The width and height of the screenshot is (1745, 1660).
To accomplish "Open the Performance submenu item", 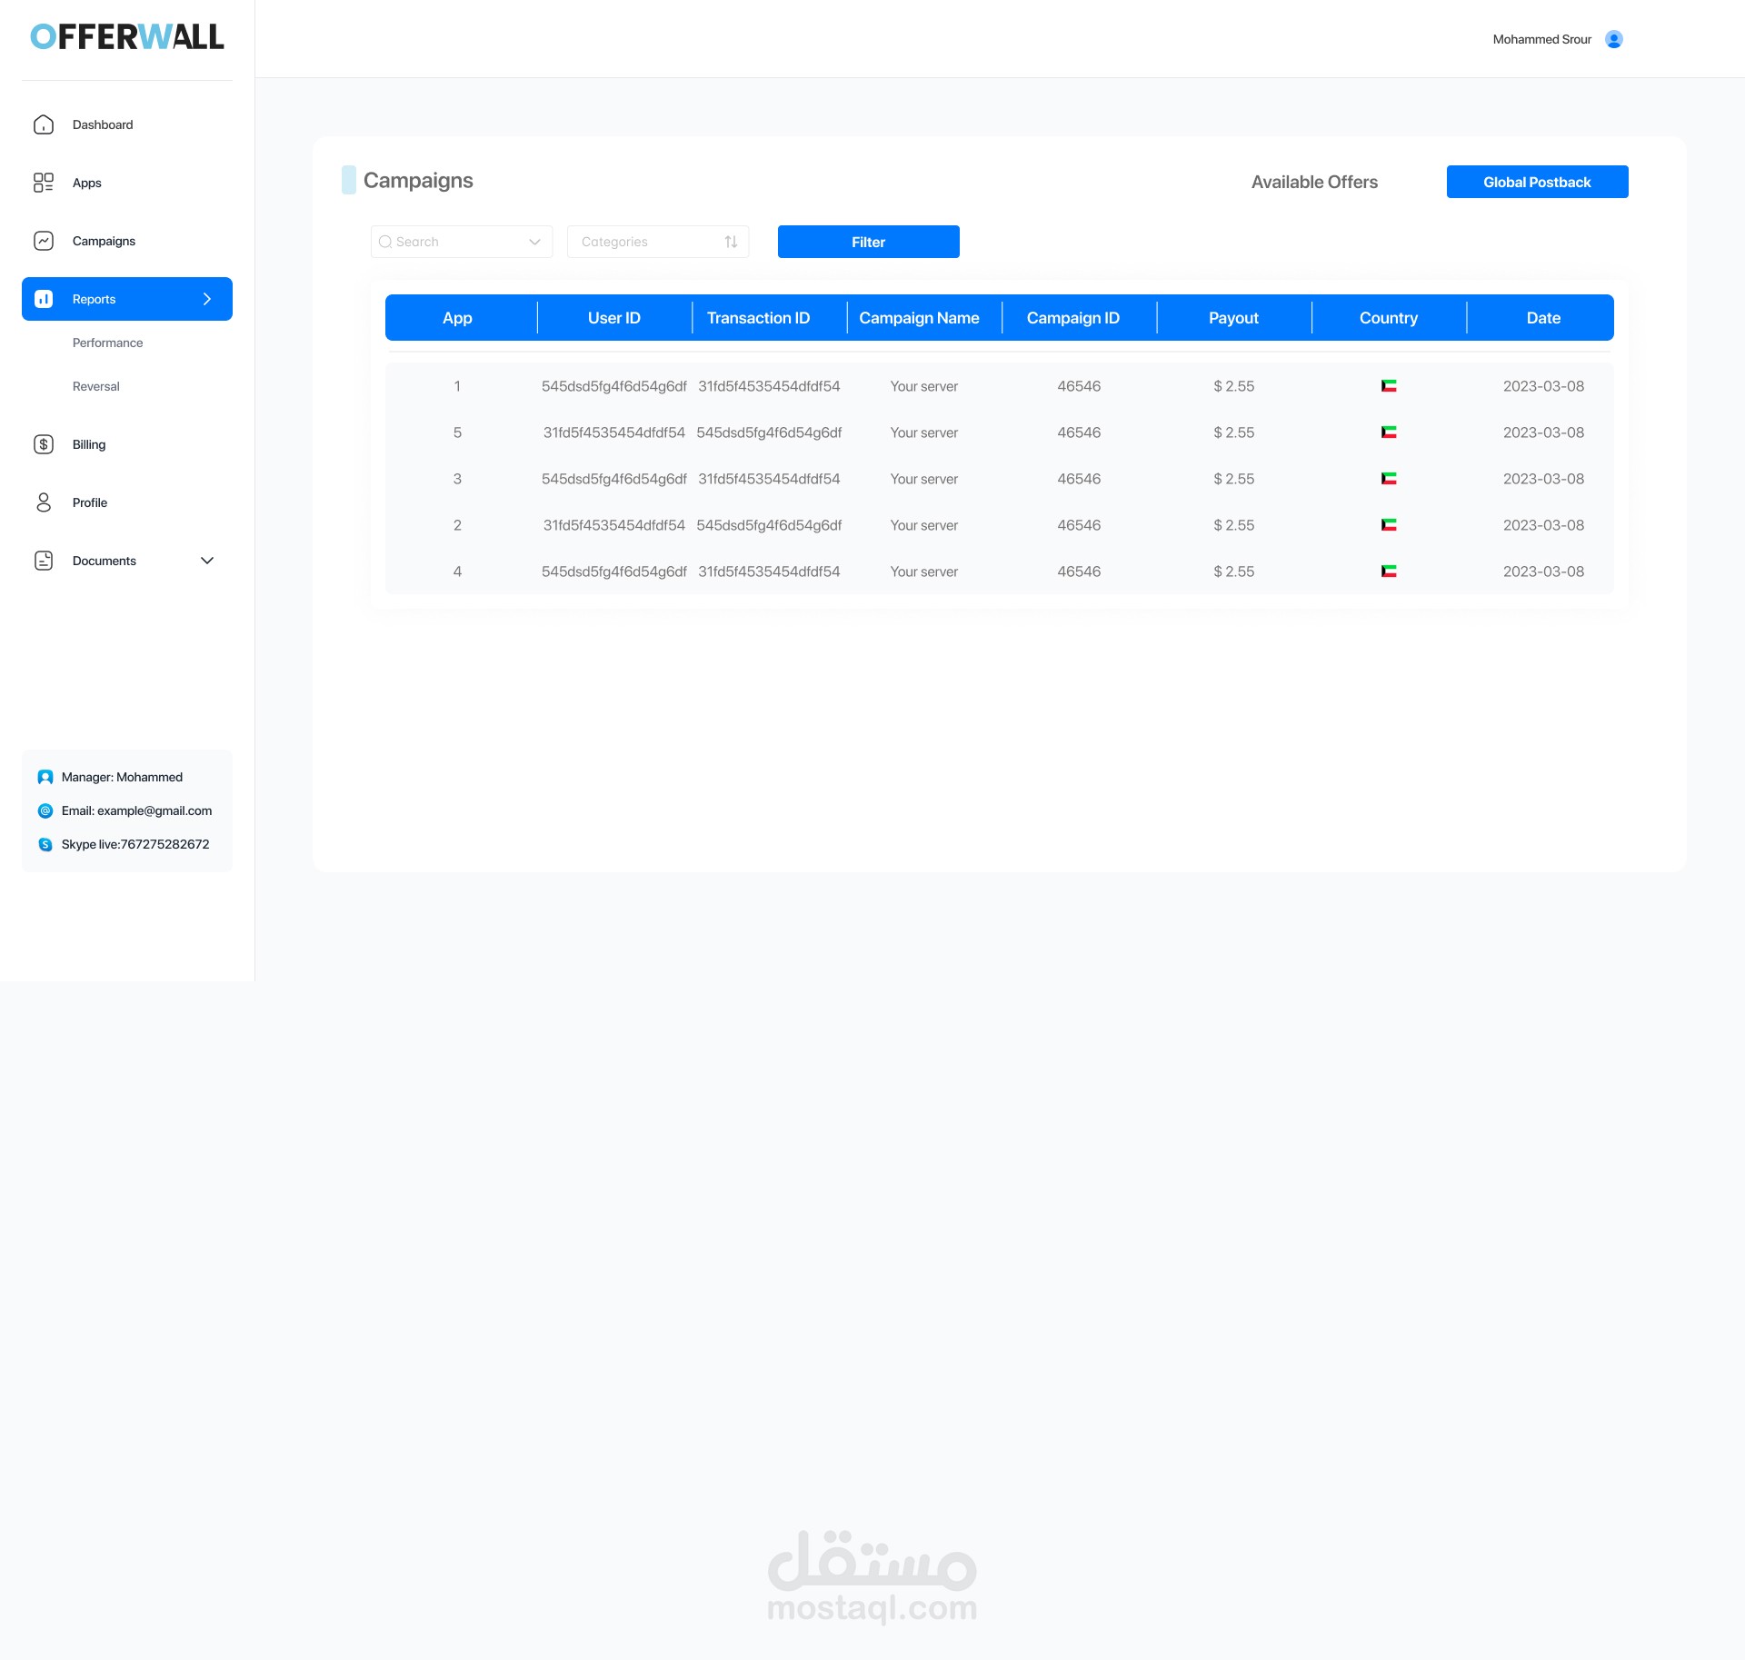I will coord(107,343).
